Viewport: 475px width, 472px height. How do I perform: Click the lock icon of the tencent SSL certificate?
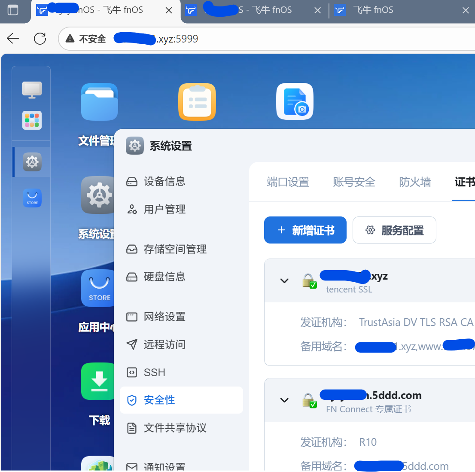coord(309,281)
